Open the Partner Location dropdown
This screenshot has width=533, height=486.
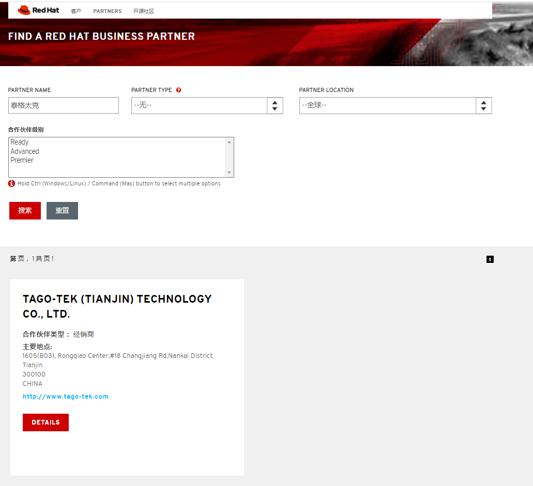coord(395,106)
